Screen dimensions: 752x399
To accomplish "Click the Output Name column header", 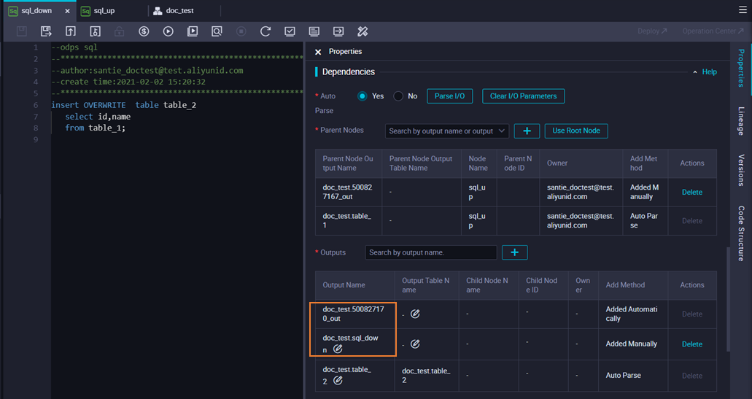I will coord(344,285).
